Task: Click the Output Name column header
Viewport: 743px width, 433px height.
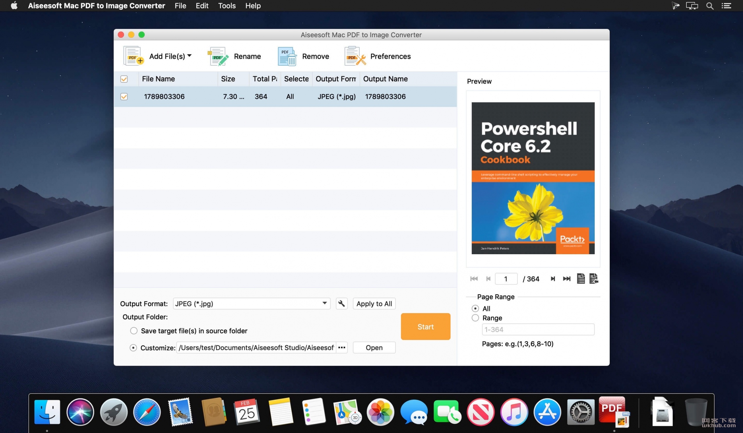Action: pos(408,79)
